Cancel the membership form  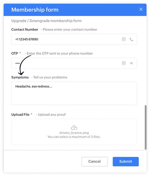click(x=95, y=161)
